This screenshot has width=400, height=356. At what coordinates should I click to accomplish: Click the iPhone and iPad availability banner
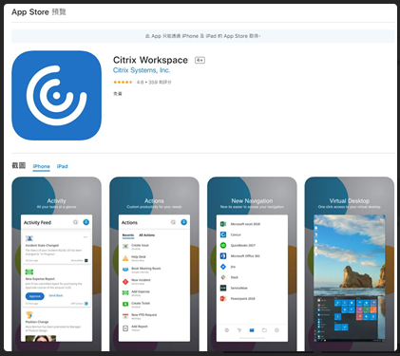point(203,36)
